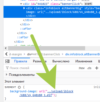
Task: Select the highlighted infoblock altBannerBig markup row
Action: pos(52,12)
